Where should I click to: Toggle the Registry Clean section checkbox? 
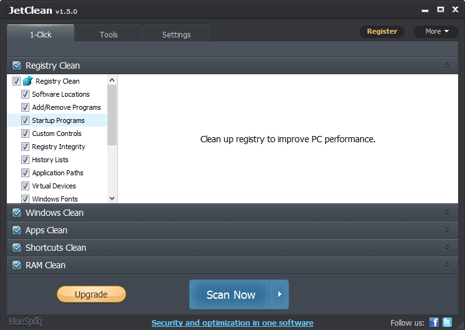[17, 66]
